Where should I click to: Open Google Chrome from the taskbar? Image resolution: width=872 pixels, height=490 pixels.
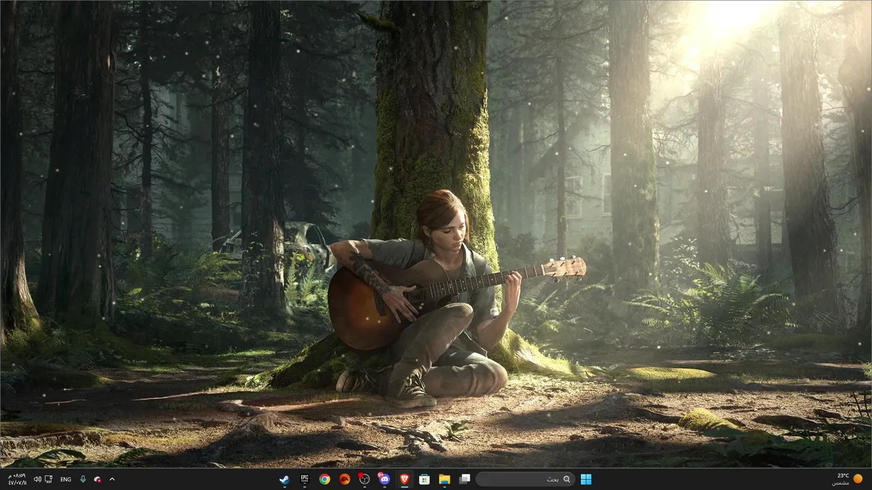325,479
